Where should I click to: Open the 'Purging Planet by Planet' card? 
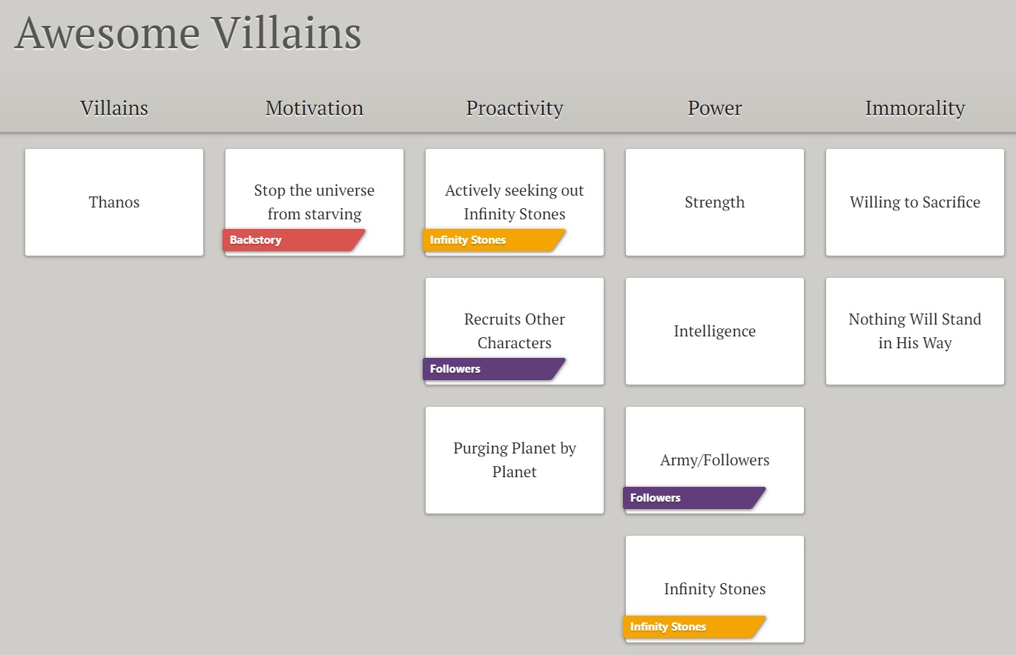tap(515, 460)
